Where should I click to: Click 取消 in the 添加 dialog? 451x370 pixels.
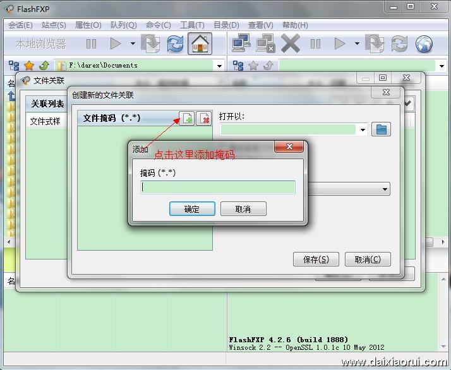(x=243, y=209)
